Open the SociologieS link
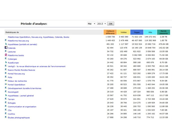Screen dimensions: 172x129 [13, 92]
